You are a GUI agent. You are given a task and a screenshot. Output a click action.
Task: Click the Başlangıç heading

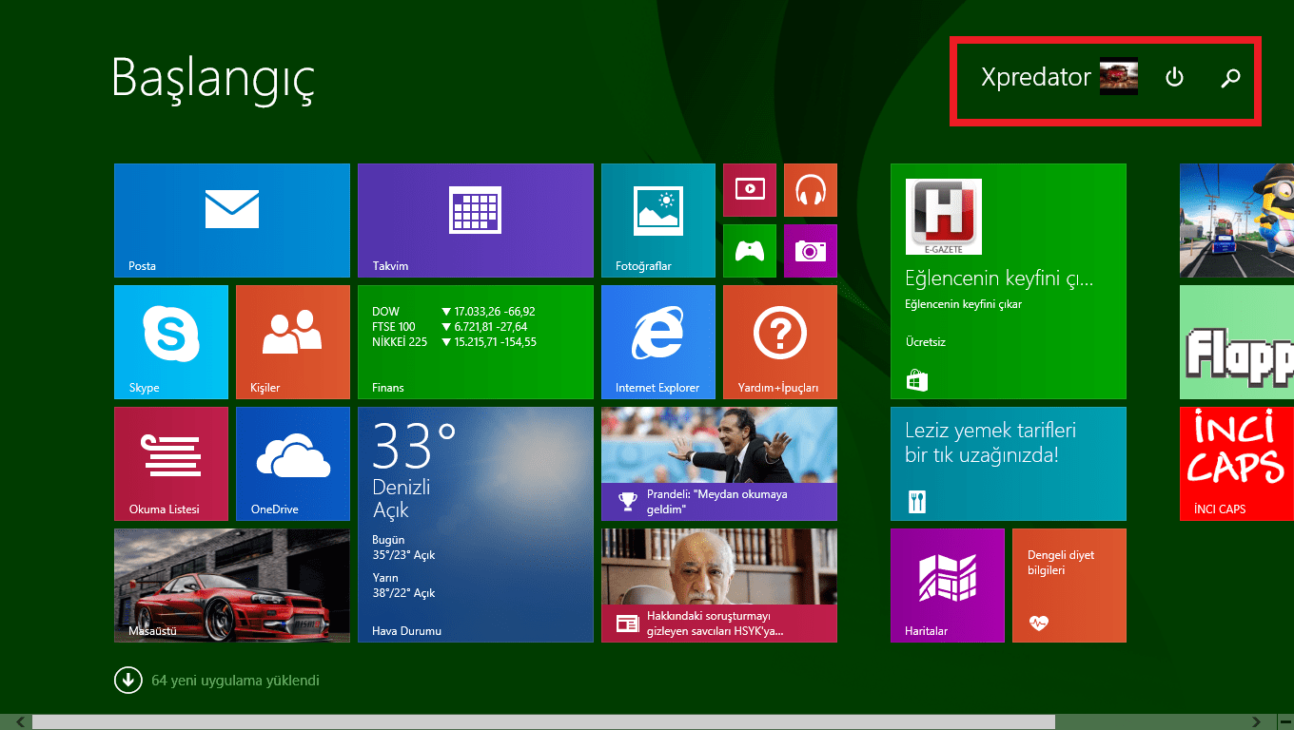click(212, 80)
